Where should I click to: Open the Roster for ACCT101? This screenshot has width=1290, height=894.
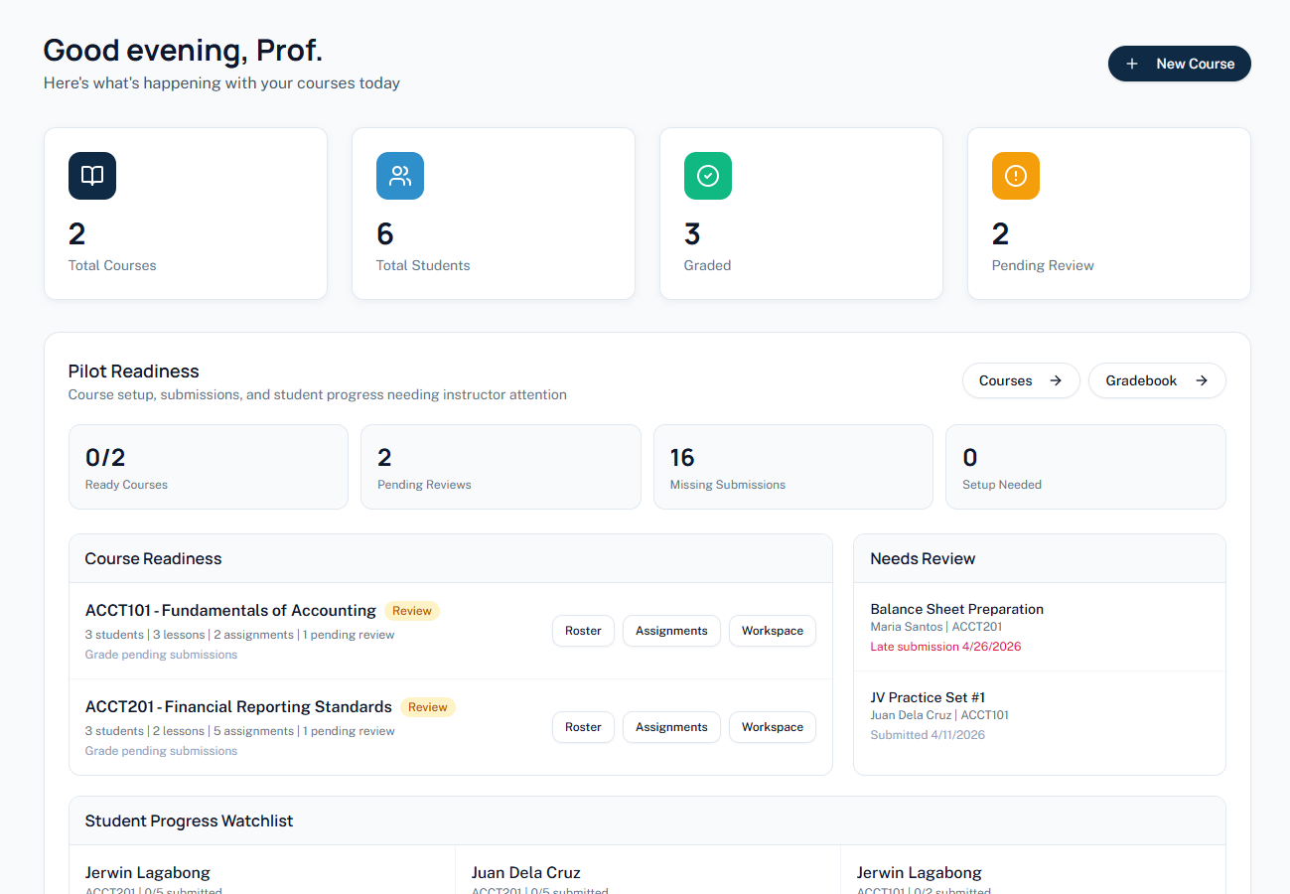pos(583,631)
